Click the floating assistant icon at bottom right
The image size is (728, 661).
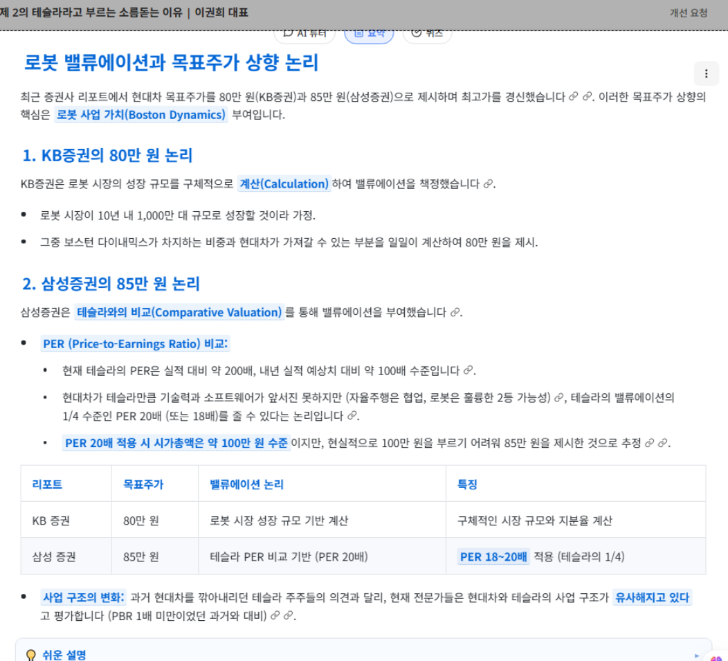[717, 656]
